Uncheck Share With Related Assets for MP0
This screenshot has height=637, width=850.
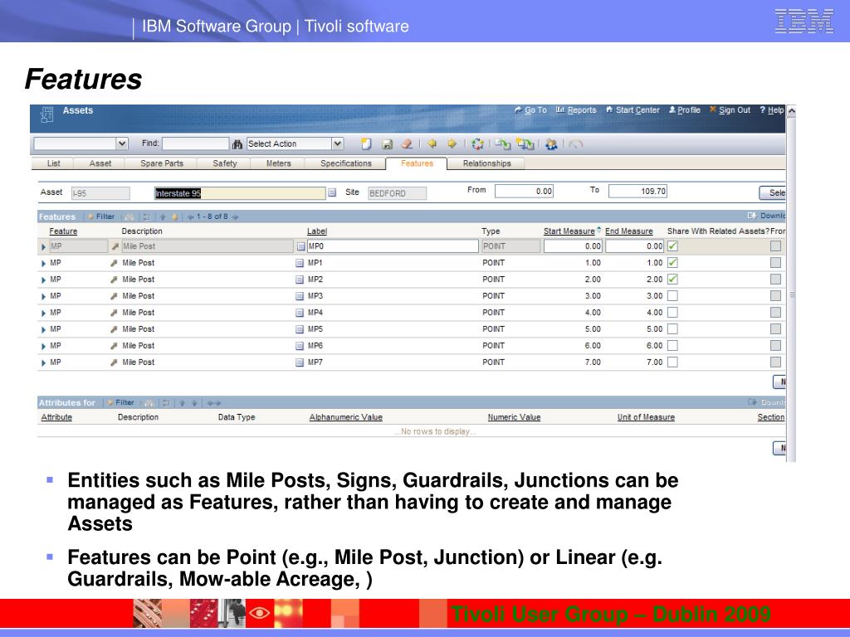tap(672, 246)
